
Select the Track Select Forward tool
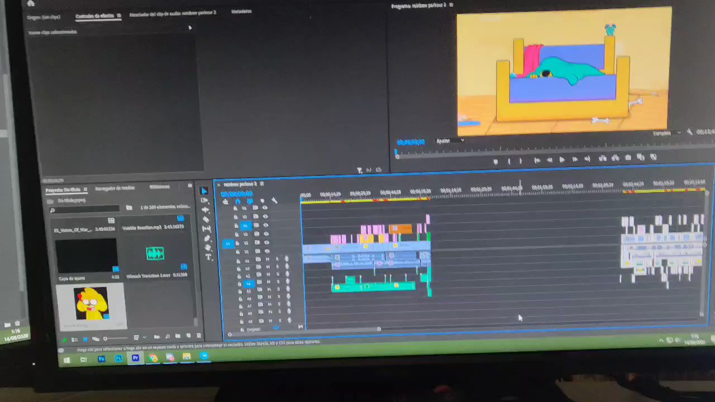[x=204, y=200]
